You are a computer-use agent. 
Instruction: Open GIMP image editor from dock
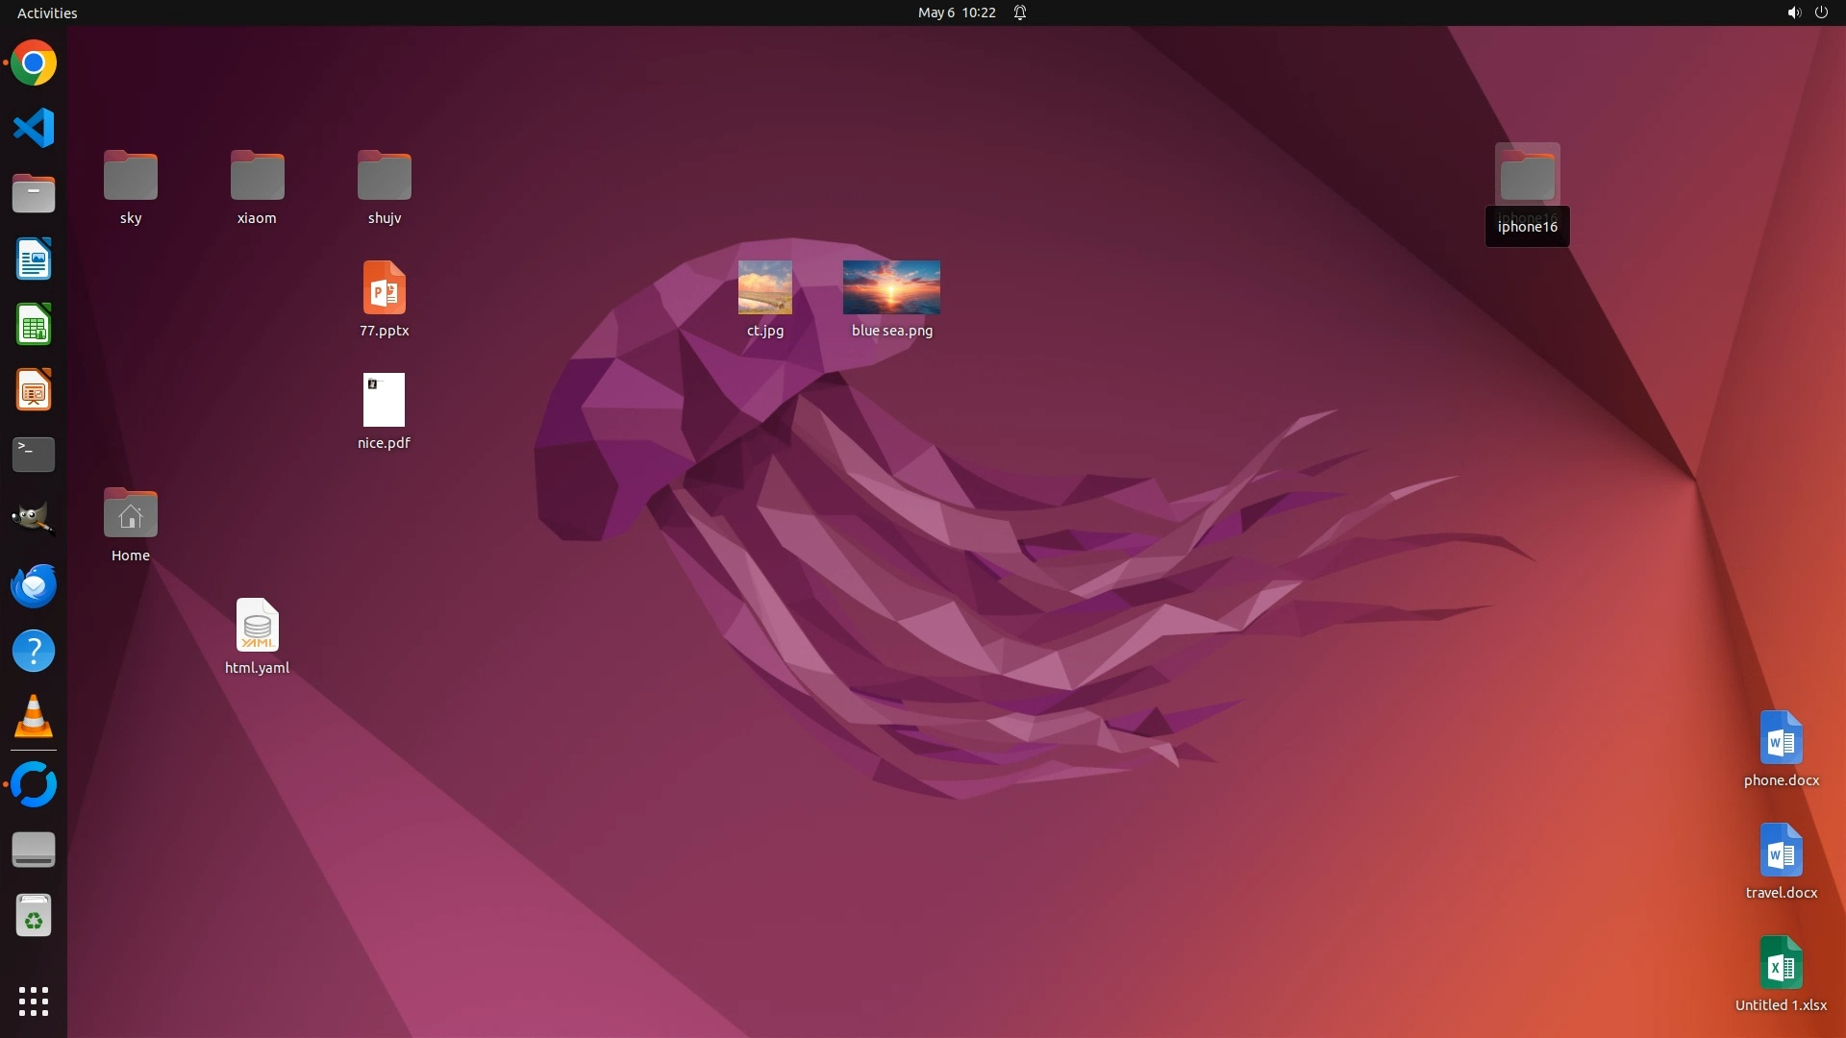[34, 519]
